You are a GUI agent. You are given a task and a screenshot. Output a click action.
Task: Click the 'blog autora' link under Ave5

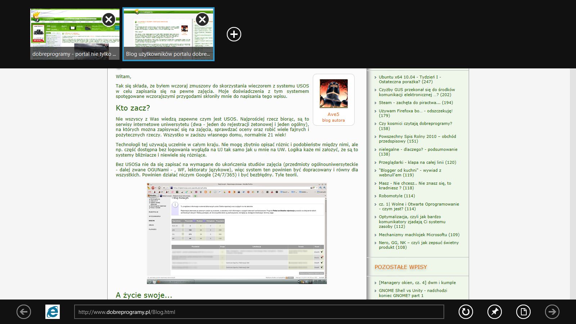(x=333, y=120)
